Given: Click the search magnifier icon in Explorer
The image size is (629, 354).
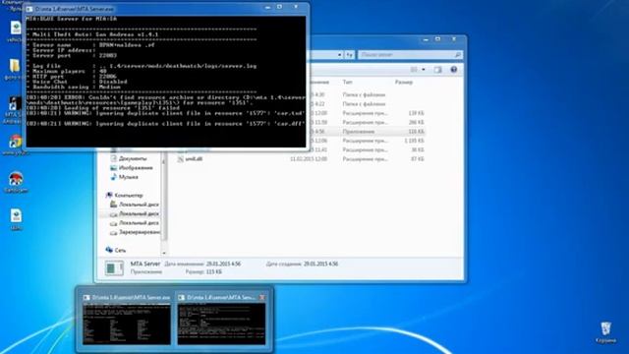Looking at the screenshot, I should click(457, 55).
